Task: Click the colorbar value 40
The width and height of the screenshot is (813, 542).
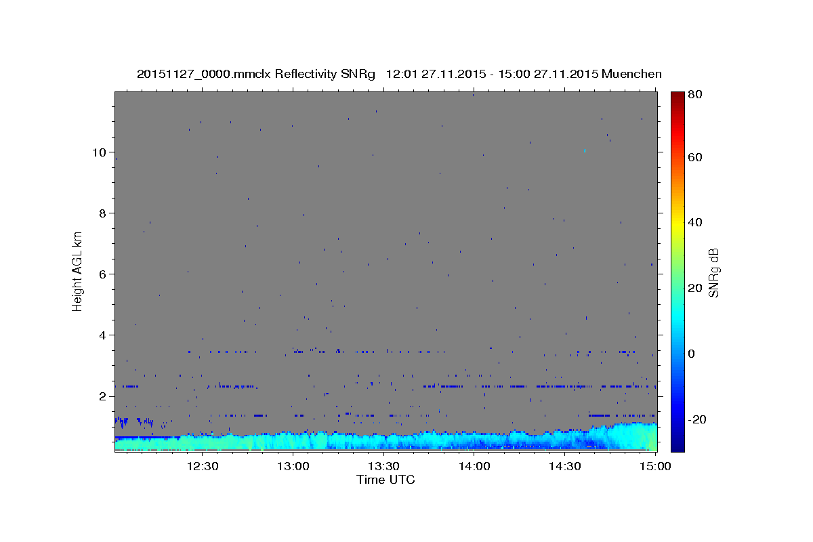Action: pyautogui.click(x=695, y=222)
